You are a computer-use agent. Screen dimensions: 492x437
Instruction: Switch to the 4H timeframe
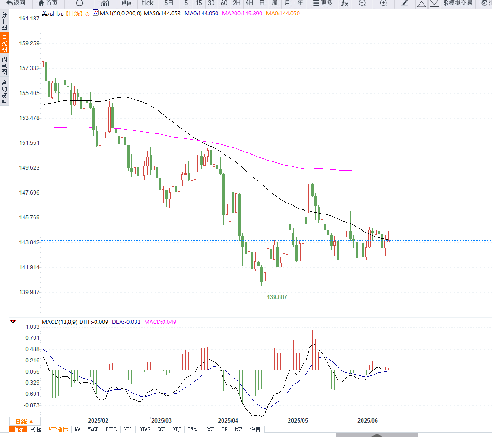tap(249, 4)
